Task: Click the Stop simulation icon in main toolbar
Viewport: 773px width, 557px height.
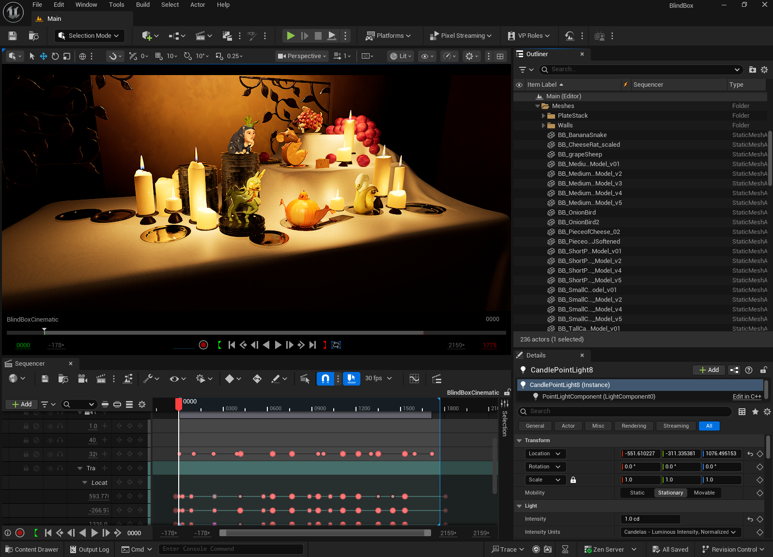Action: point(318,36)
